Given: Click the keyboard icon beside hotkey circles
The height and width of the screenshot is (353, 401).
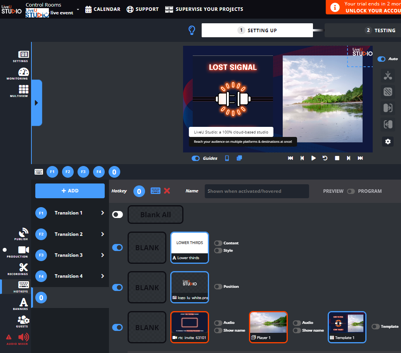Looking at the screenshot, I should 39,171.
